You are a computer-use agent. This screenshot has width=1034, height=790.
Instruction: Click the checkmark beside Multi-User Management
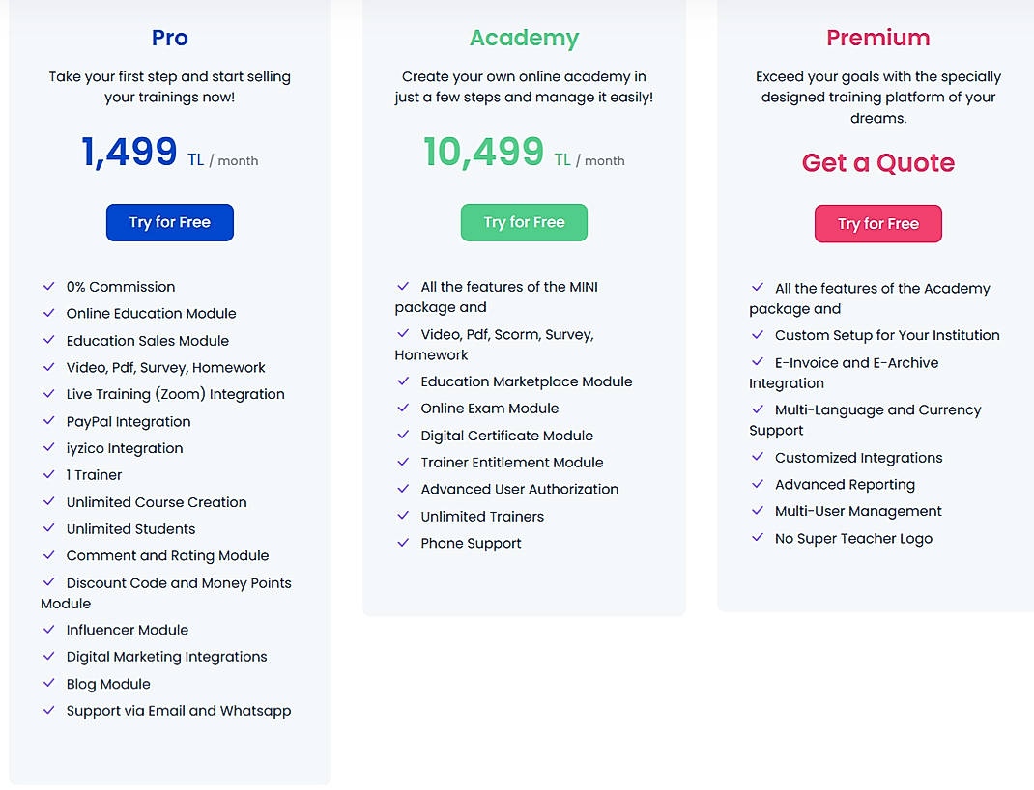(x=758, y=511)
